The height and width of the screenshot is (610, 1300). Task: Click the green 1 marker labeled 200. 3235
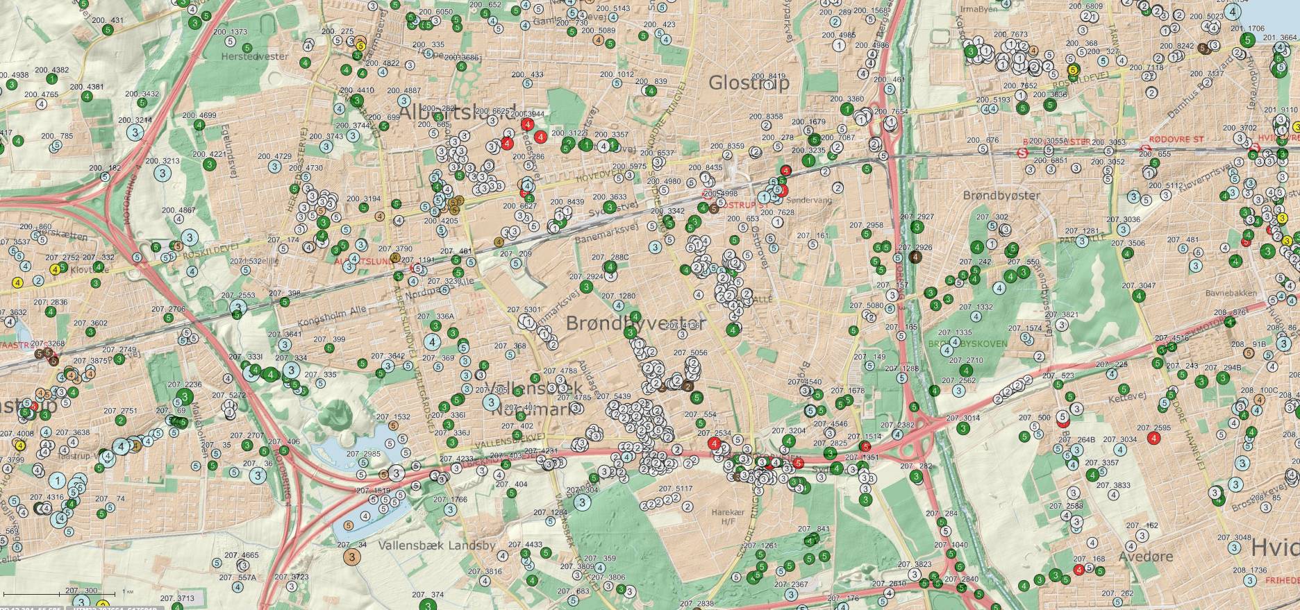tap(809, 160)
